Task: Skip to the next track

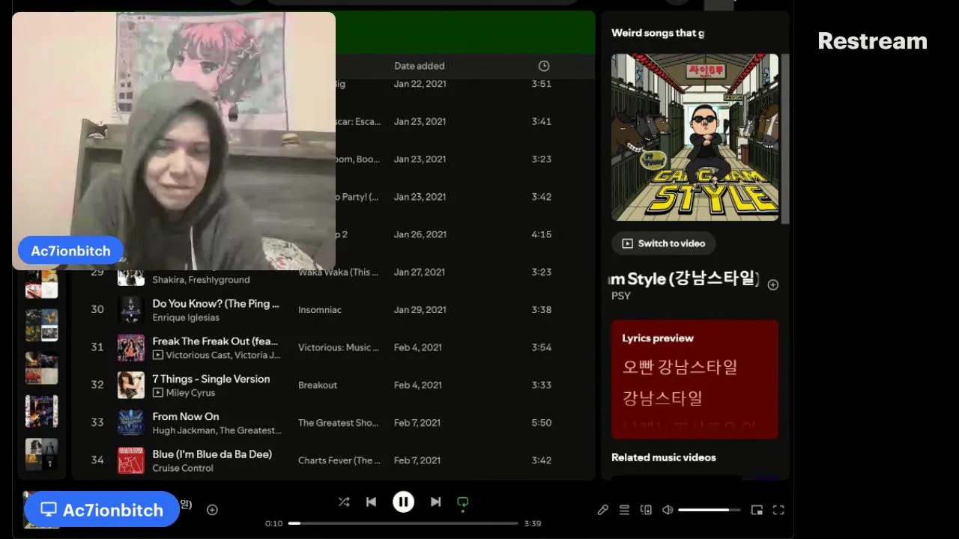Action: coord(435,502)
